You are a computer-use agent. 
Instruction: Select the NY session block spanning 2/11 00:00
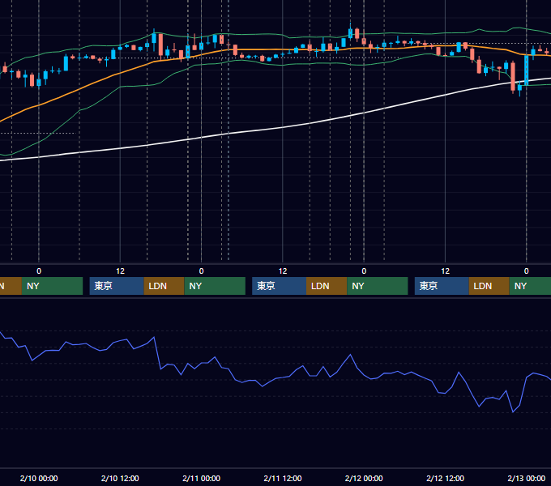tap(215, 286)
